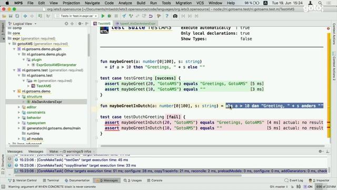
Task: Click the camera snapshot icon
Action: (x=175, y=16)
